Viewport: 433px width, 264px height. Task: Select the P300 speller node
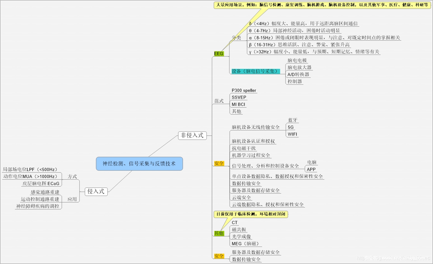point(244,90)
